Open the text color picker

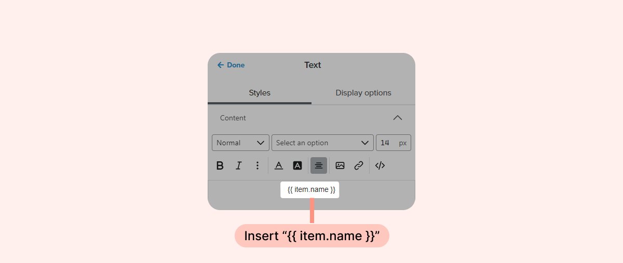[x=279, y=165]
